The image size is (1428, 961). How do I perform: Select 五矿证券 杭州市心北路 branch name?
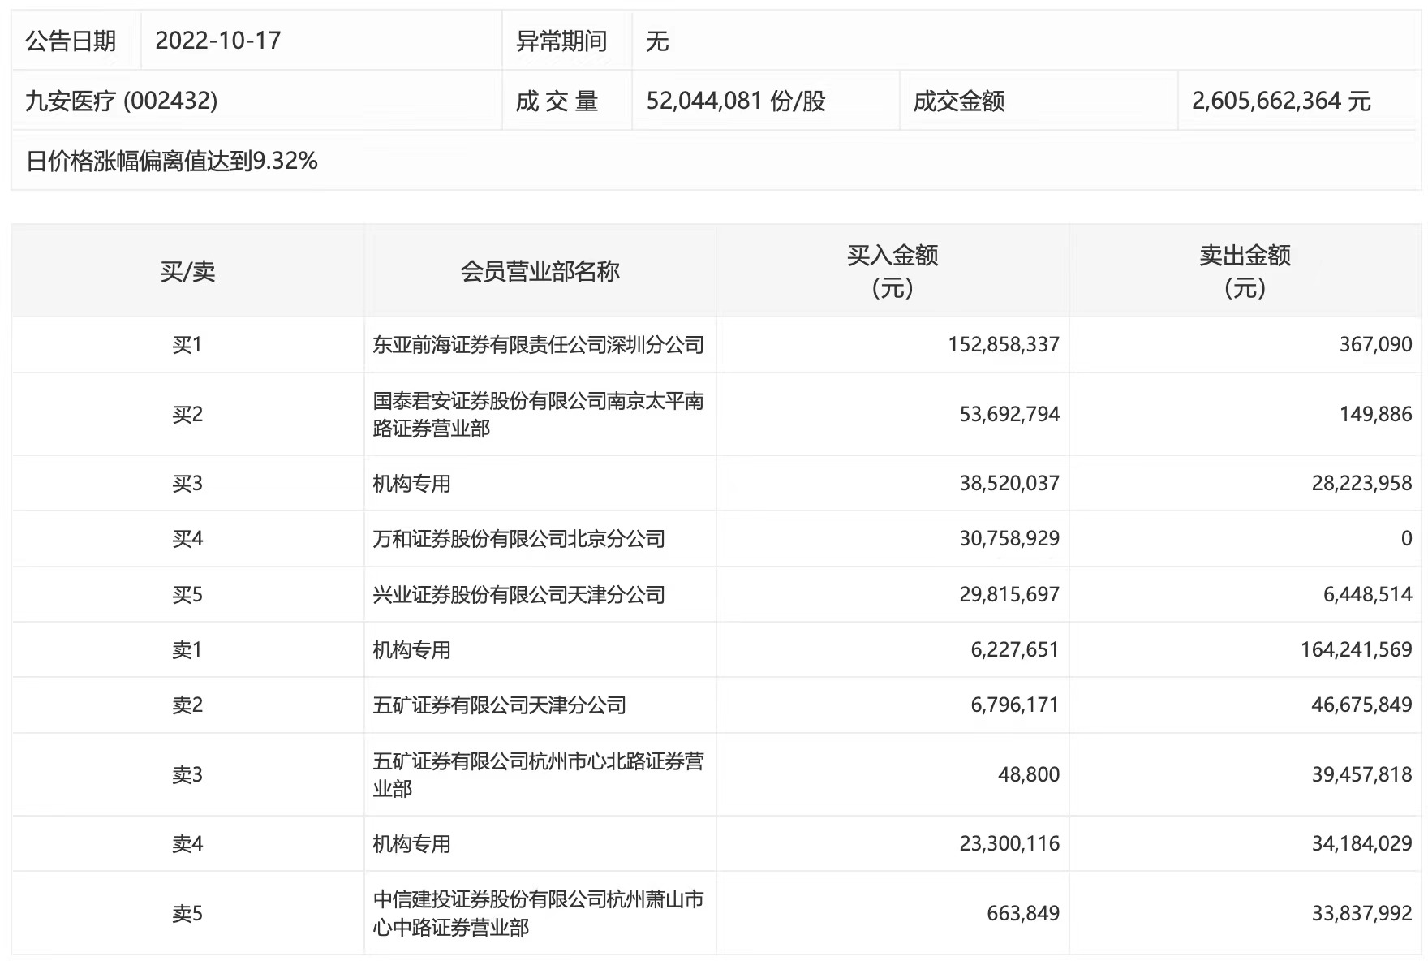point(538,774)
